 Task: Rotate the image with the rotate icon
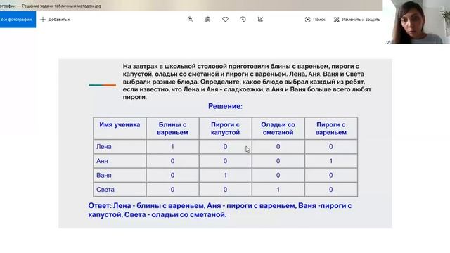[243, 20]
